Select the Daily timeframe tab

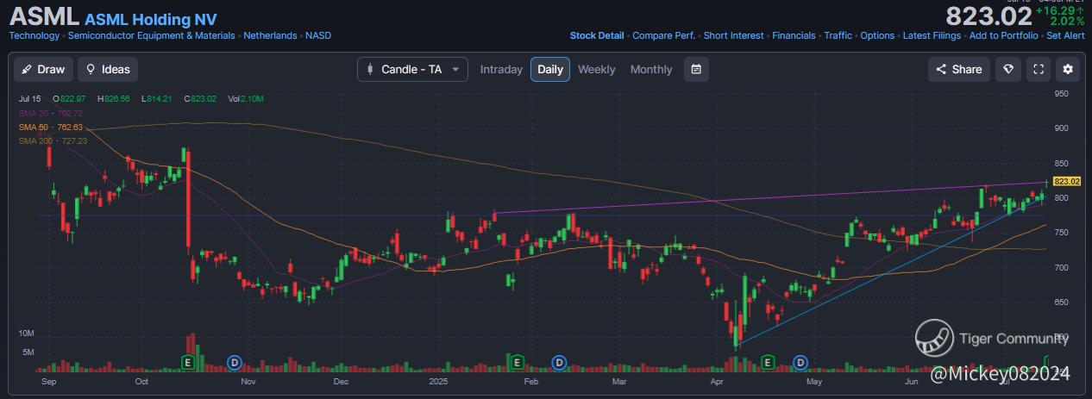pyautogui.click(x=550, y=69)
